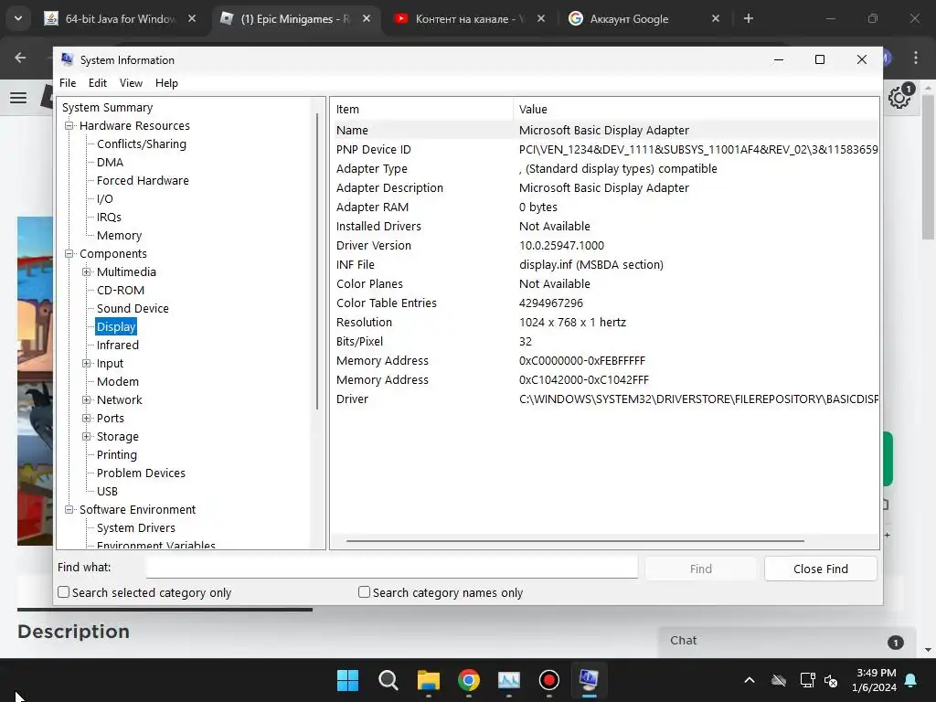Open a new browser tab
This screenshot has width=936, height=702.
point(748,18)
